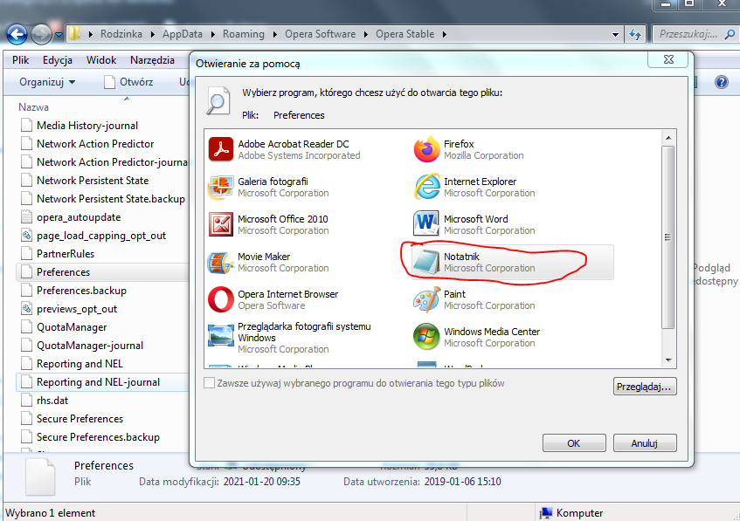Click the Explorer back arrow button

pyautogui.click(x=17, y=34)
